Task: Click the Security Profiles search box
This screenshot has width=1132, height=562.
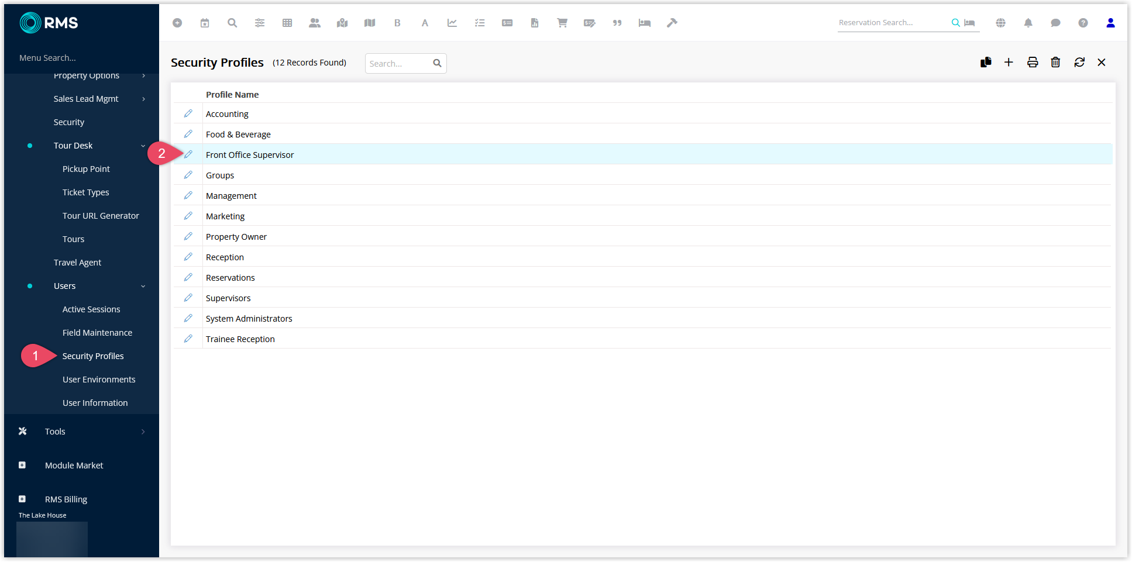Action: click(405, 63)
